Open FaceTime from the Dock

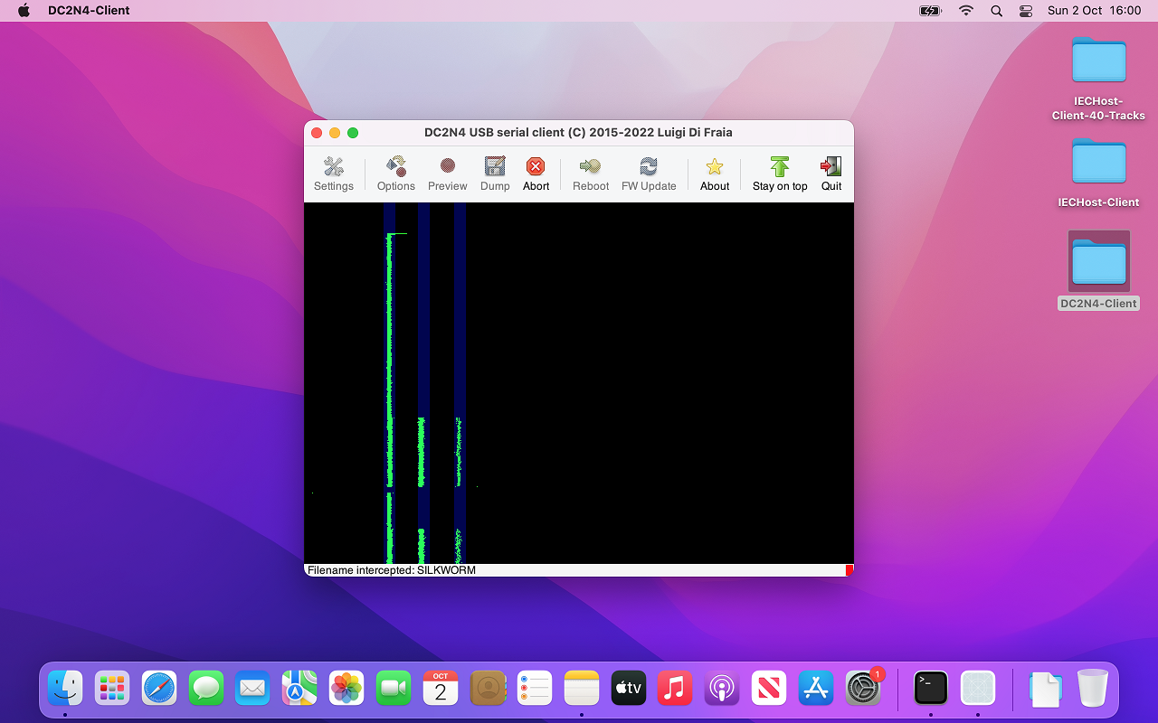394,689
